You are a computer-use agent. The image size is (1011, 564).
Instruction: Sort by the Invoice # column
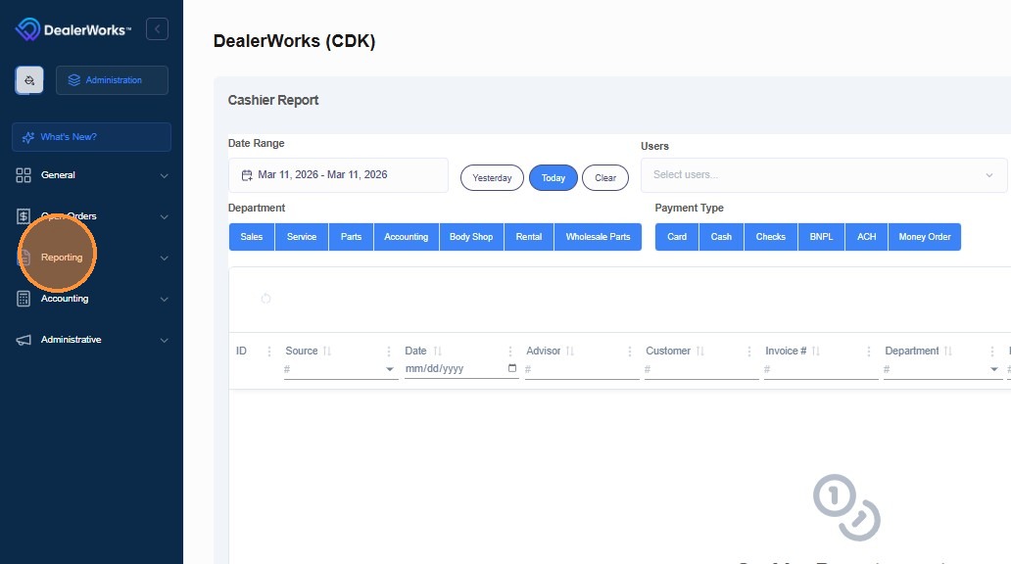[x=816, y=352]
